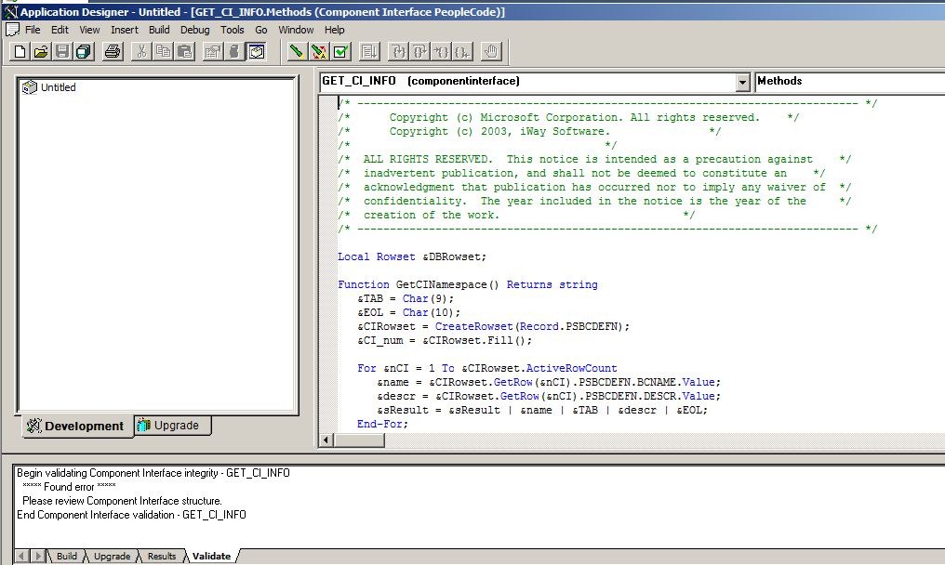Click the Open folder icon
Viewport: 945px width, 565px height.
click(40, 52)
